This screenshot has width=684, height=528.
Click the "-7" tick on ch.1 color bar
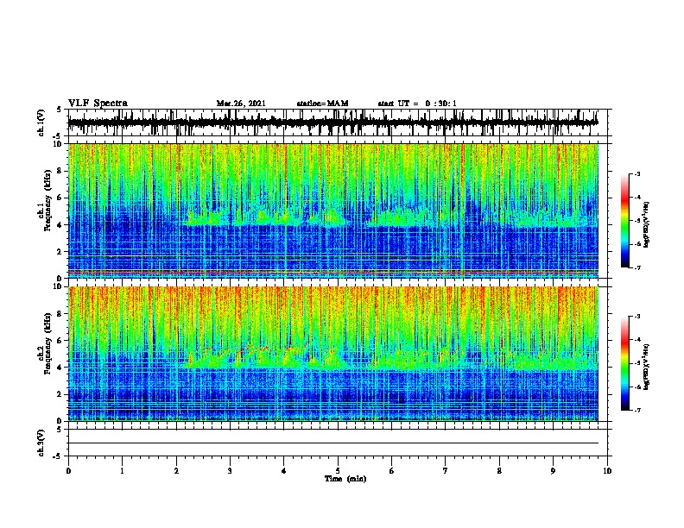click(636, 267)
